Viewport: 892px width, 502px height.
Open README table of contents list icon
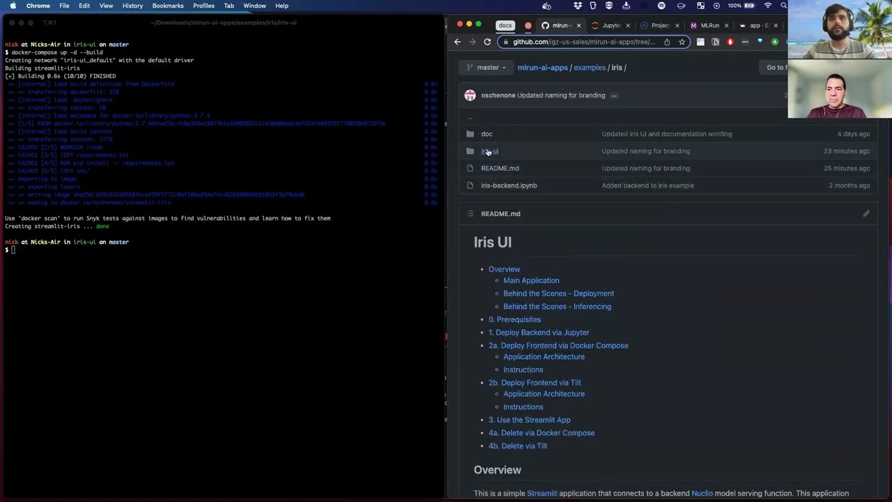click(x=470, y=214)
